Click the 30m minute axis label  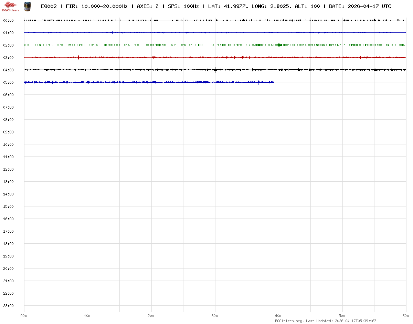tap(215, 316)
